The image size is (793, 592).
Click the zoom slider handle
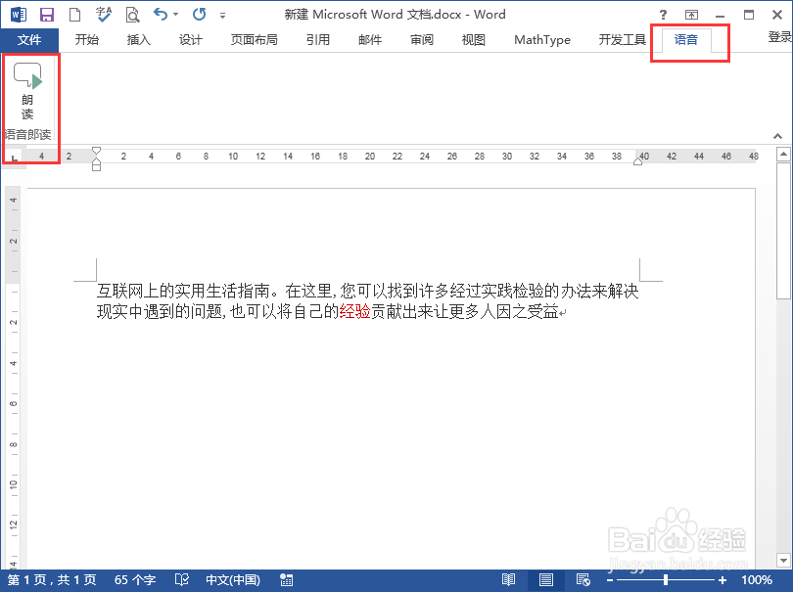(666, 580)
